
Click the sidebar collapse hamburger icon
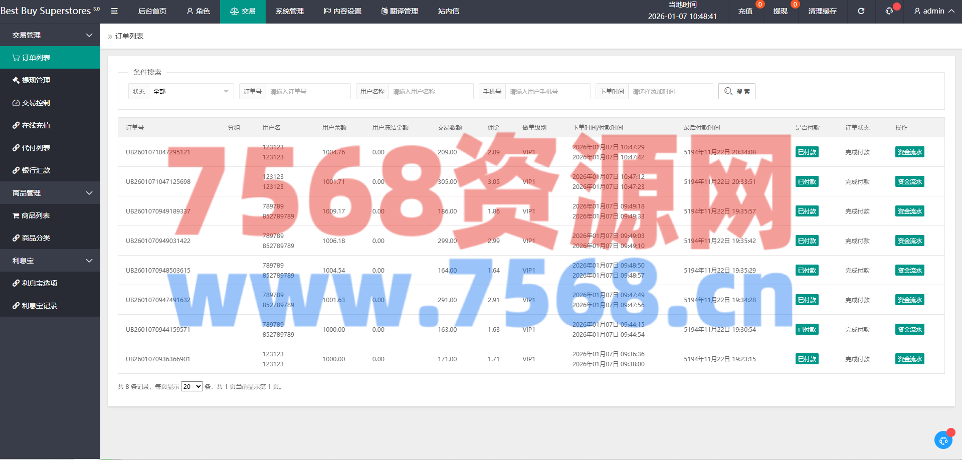point(114,11)
